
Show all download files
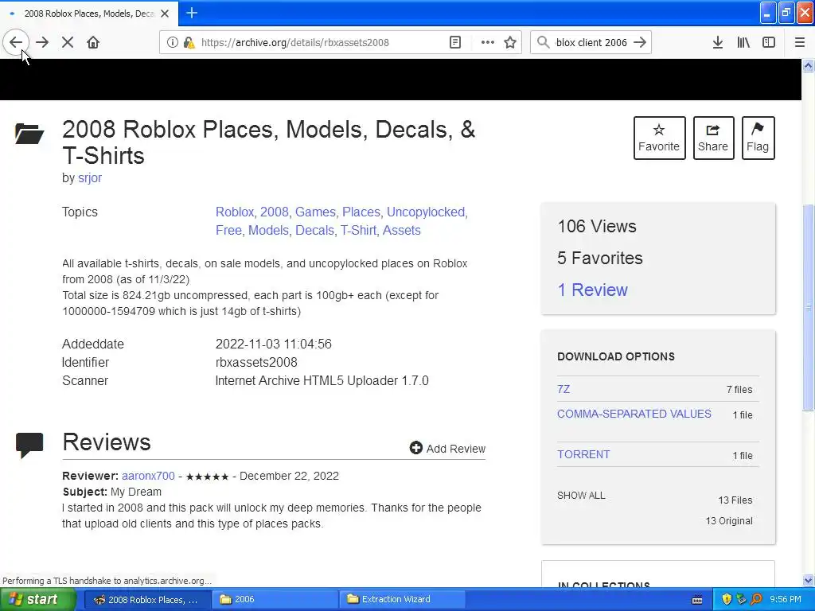coord(581,495)
